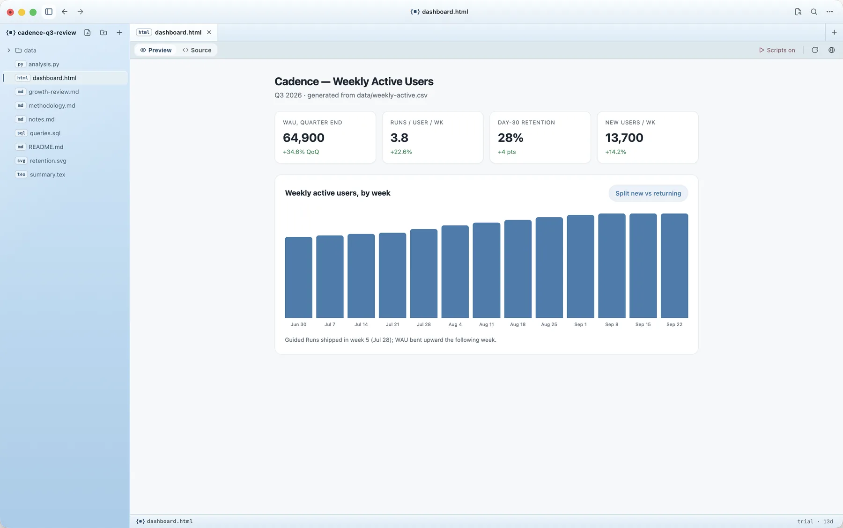Toggle Split new vs returning
Viewport: 843px width, 528px height.
[x=648, y=193]
